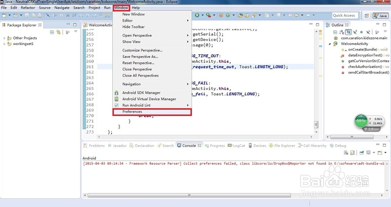Click the New wizard toolbar icon
Image resolution: width=391 pixels, height=207 pixels.
[4, 16]
